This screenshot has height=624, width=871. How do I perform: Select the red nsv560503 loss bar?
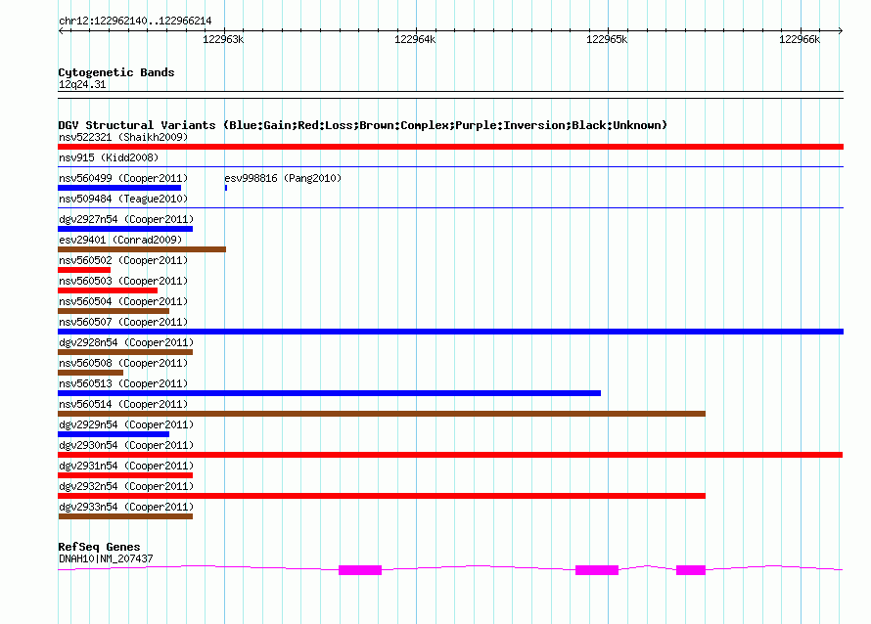pyautogui.click(x=108, y=290)
